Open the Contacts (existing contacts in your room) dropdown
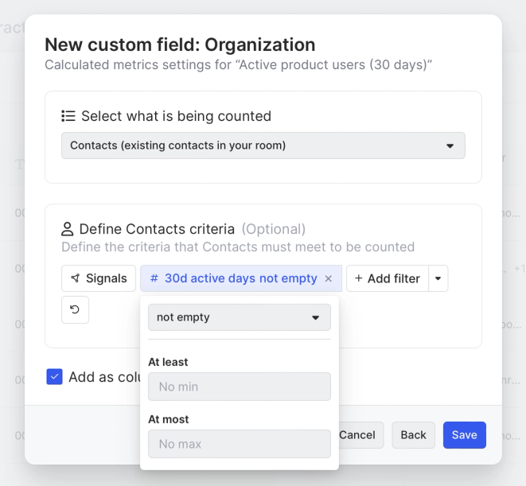Screen dimensions: 526x486 click(x=263, y=146)
